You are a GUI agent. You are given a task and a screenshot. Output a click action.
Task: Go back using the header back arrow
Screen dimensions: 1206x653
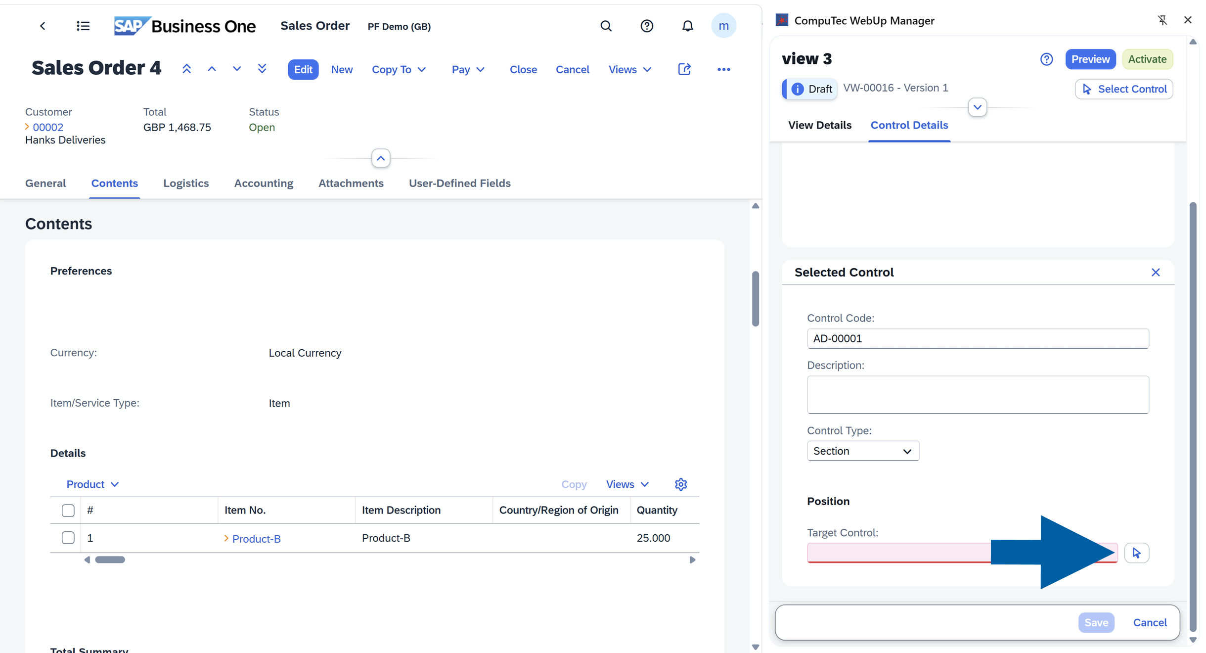point(43,26)
